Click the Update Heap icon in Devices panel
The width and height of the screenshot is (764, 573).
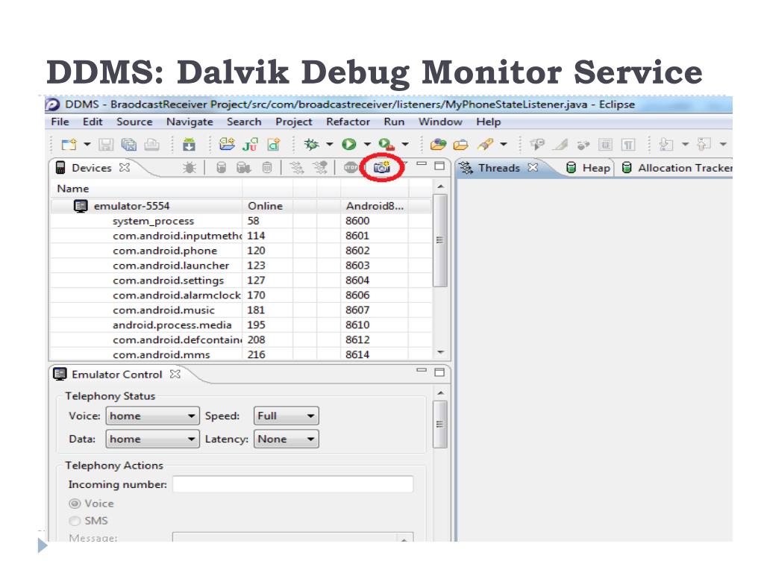221,168
